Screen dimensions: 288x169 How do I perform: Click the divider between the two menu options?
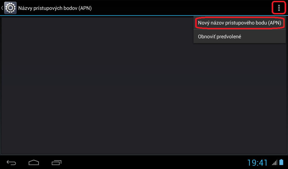[239, 30]
